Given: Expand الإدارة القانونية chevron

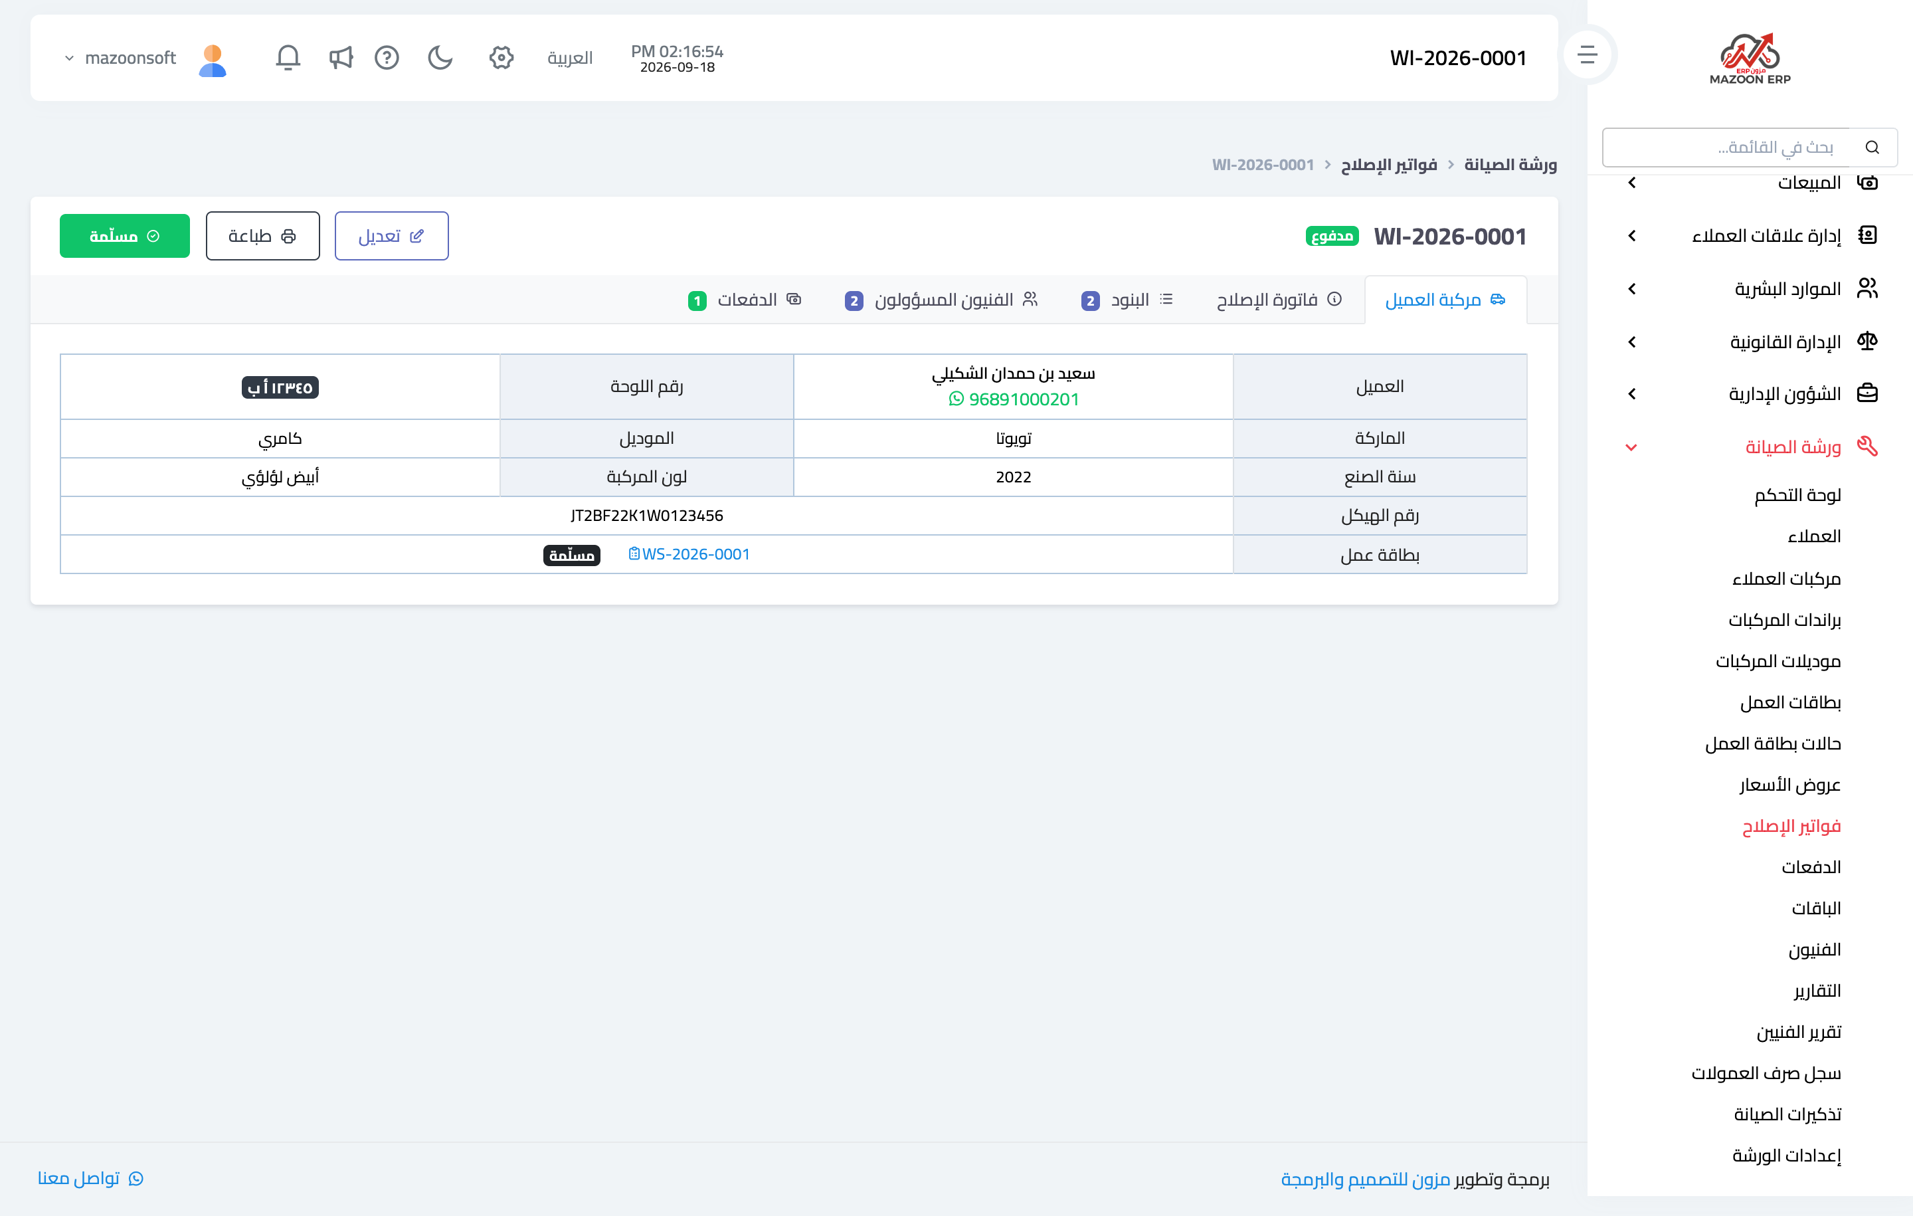Looking at the screenshot, I should (1632, 342).
